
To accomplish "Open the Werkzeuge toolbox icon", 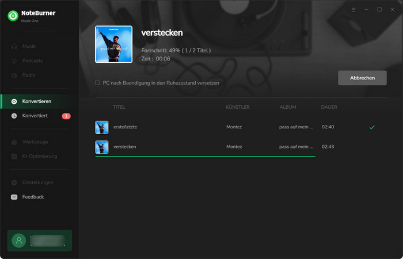I will coord(14,142).
